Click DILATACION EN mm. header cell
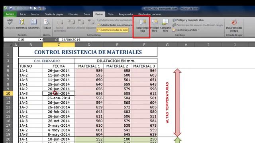The height and width of the screenshot is (143, 255). pos(116,61)
